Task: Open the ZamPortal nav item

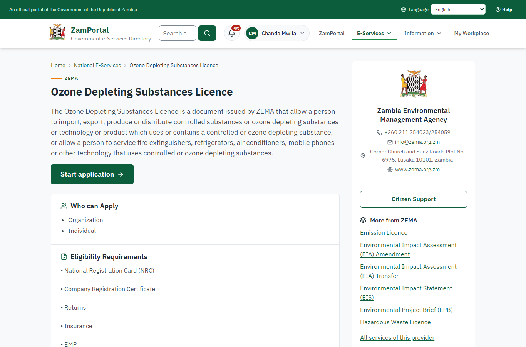Action: point(332,33)
